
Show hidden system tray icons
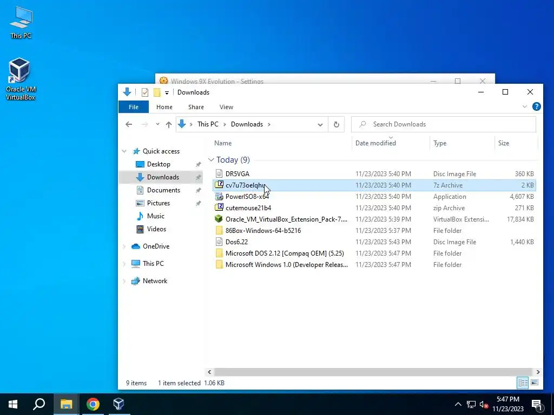pos(458,404)
